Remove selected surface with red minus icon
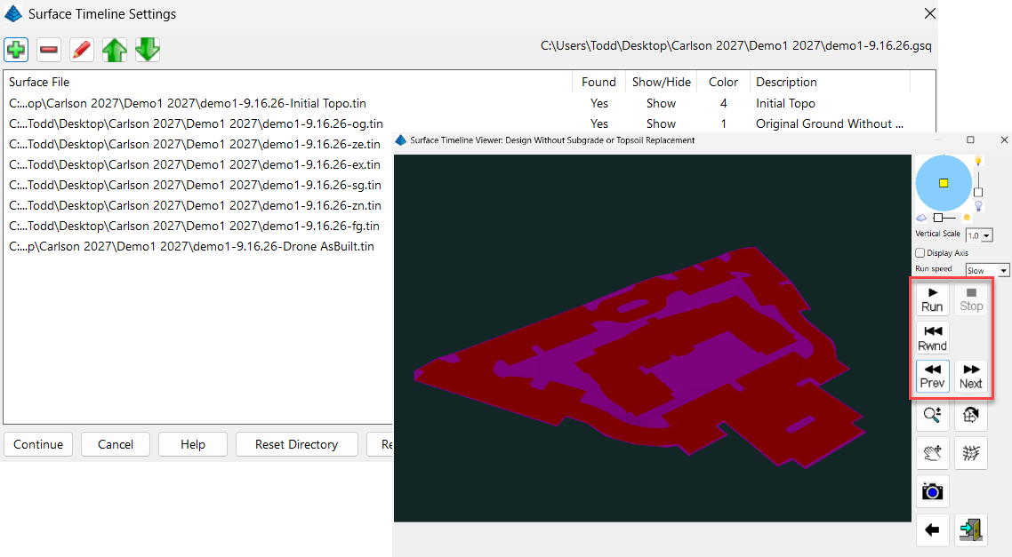 49,50
